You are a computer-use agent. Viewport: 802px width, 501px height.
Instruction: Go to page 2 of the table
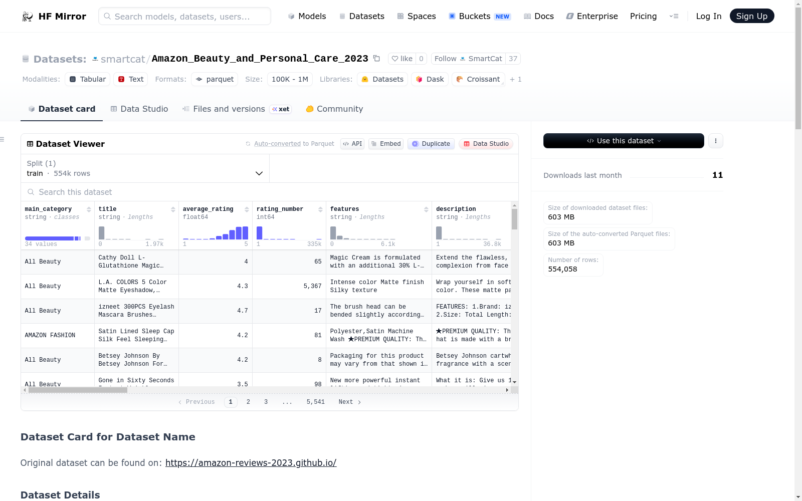pos(248,402)
